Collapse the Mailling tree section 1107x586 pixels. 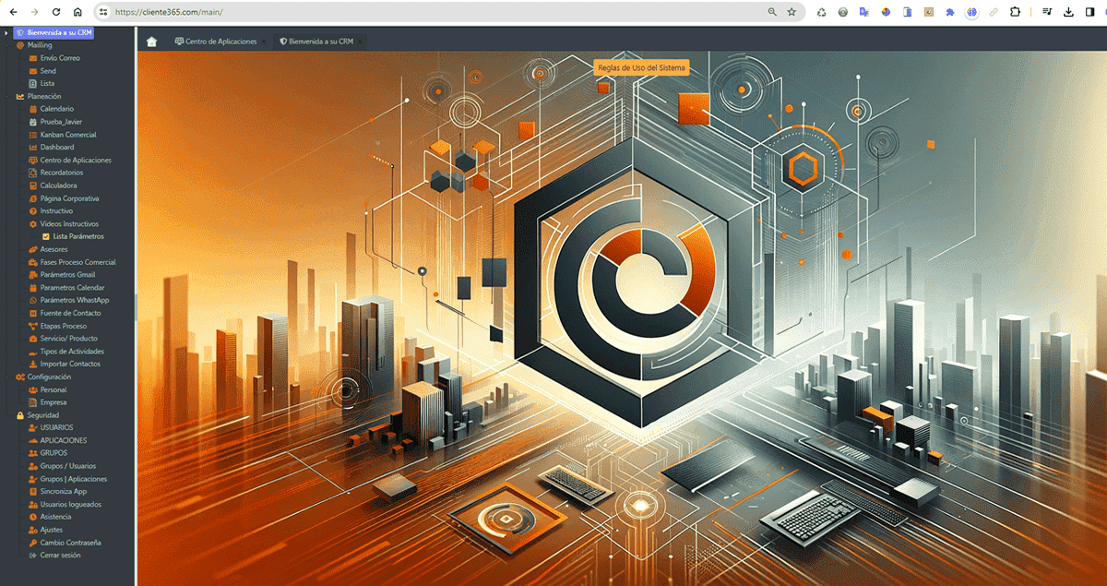(8, 44)
